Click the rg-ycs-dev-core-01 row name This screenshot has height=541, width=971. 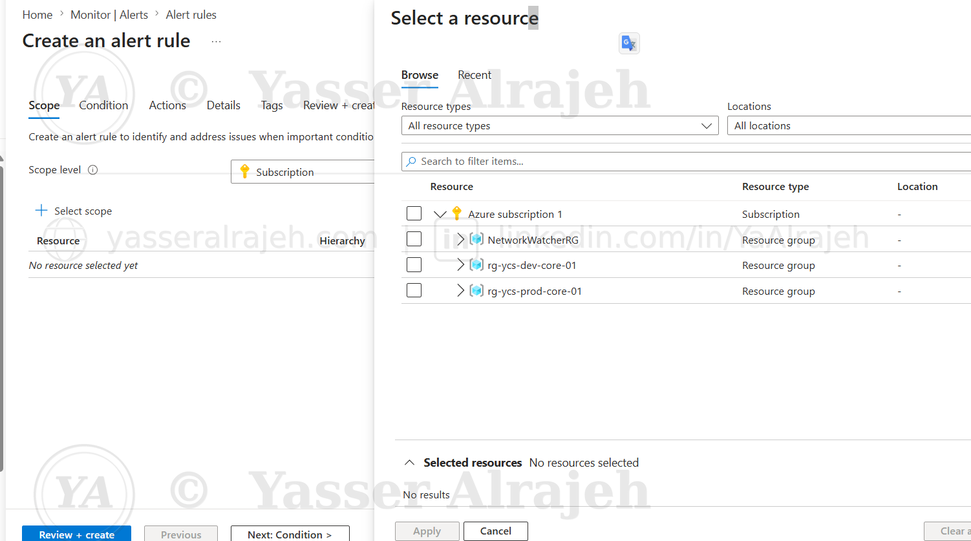point(531,266)
